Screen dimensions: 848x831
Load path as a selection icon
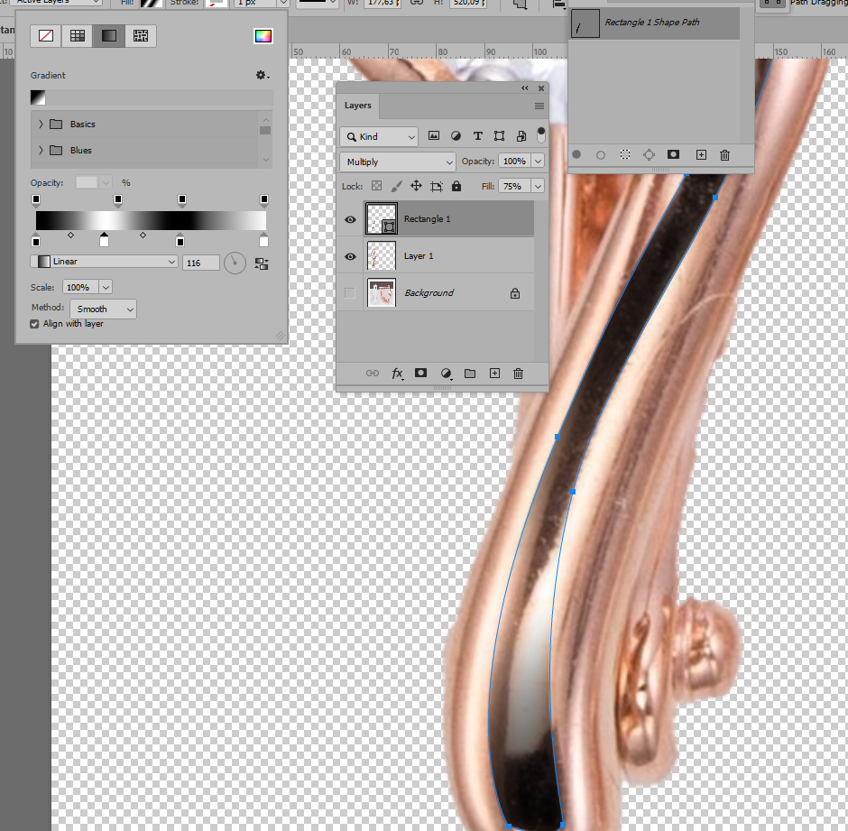coord(625,154)
